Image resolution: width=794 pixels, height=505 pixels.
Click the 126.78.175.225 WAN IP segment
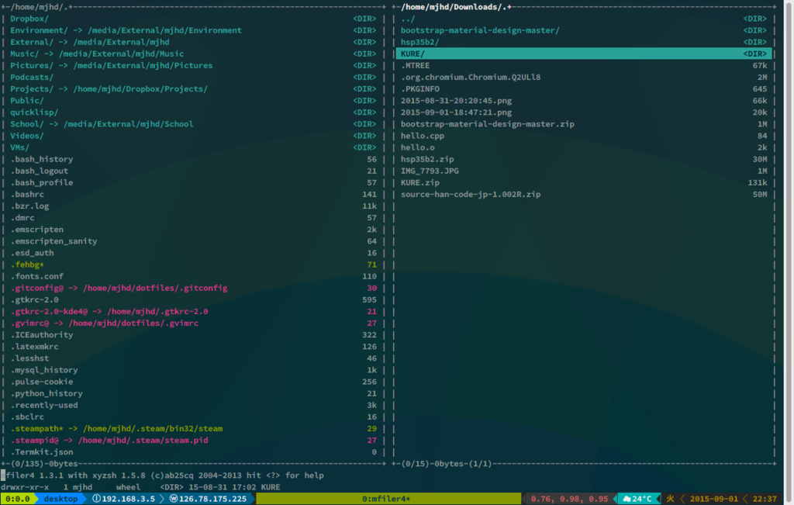tap(208, 499)
